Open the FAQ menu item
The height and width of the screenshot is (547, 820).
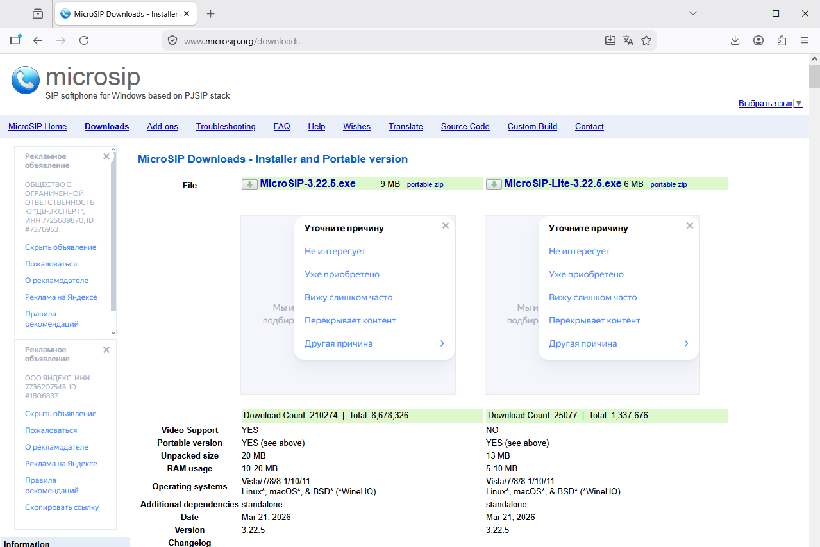coord(281,126)
